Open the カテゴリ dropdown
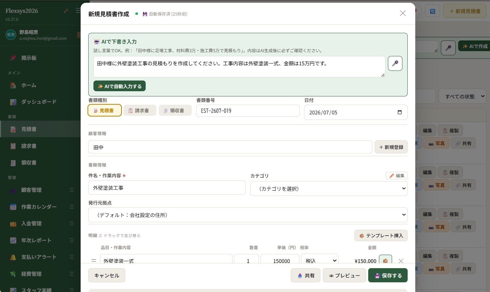Viewport: 490px width, 292px height. pos(329,189)
